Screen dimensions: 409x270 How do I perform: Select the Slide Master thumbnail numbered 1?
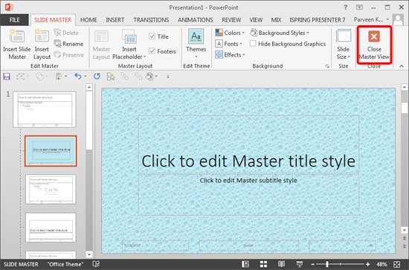coord(45,109)
